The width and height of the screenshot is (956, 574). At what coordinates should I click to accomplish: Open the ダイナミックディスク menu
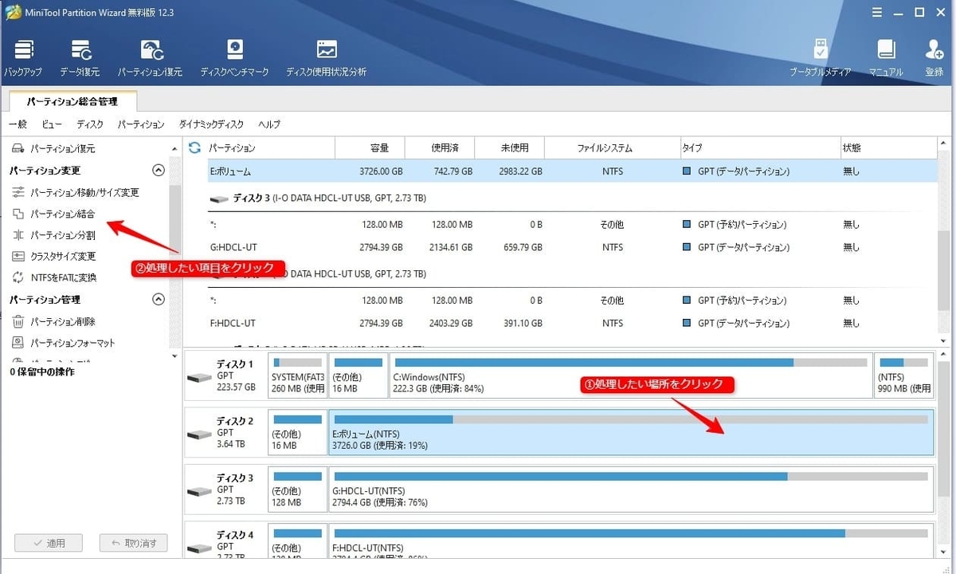coord(211,124)
